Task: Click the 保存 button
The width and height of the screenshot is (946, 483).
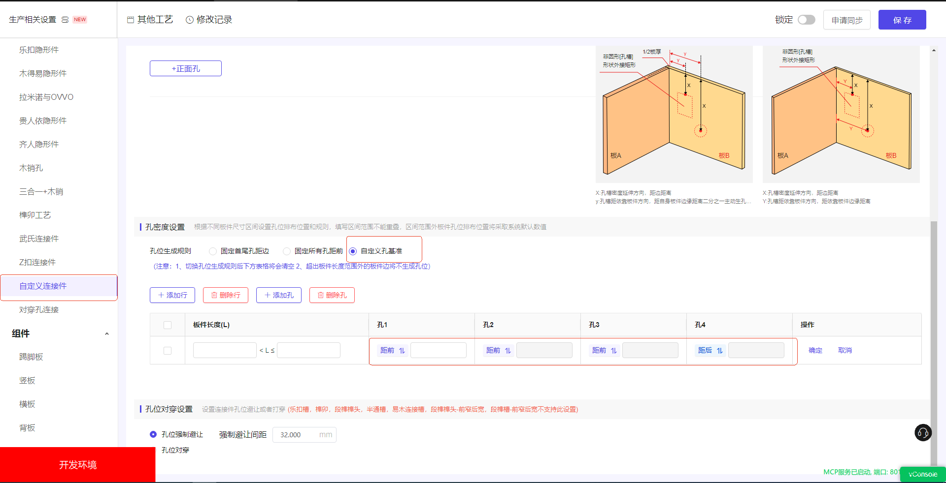Action: coord(902,20)
